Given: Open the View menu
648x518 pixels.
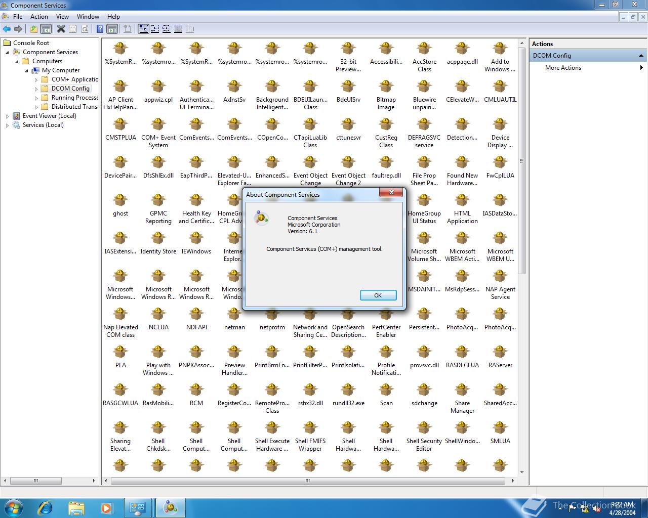Looking at the screenshot, I should [62, 17].
